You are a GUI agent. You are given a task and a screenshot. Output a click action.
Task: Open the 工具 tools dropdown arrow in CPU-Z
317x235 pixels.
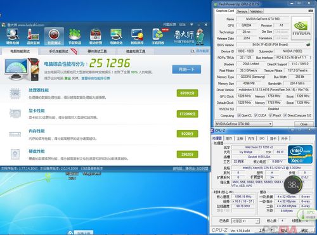[271, 230]
